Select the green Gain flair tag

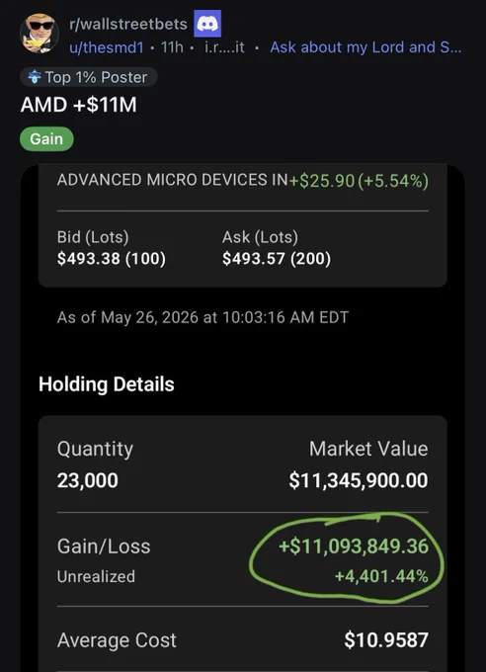tap(46, 139)
